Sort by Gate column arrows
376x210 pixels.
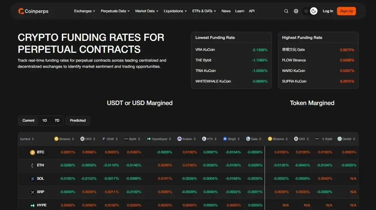point(260,139)
